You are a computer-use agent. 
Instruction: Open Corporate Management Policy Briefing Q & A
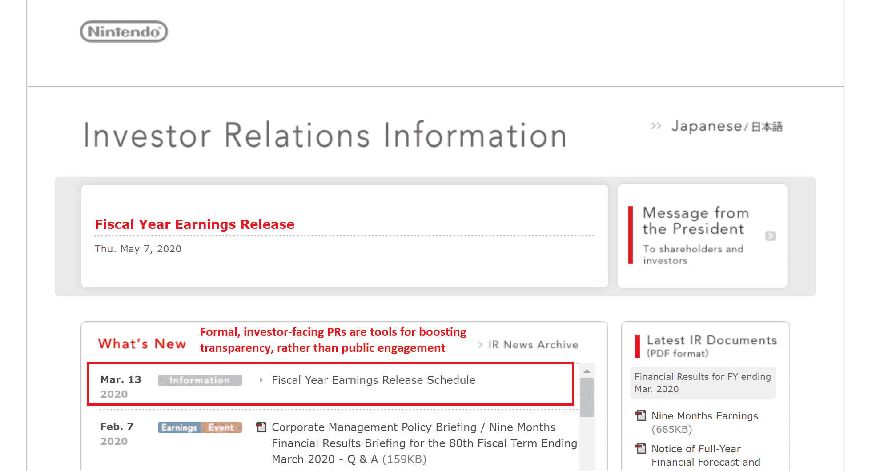coord(424,443)
